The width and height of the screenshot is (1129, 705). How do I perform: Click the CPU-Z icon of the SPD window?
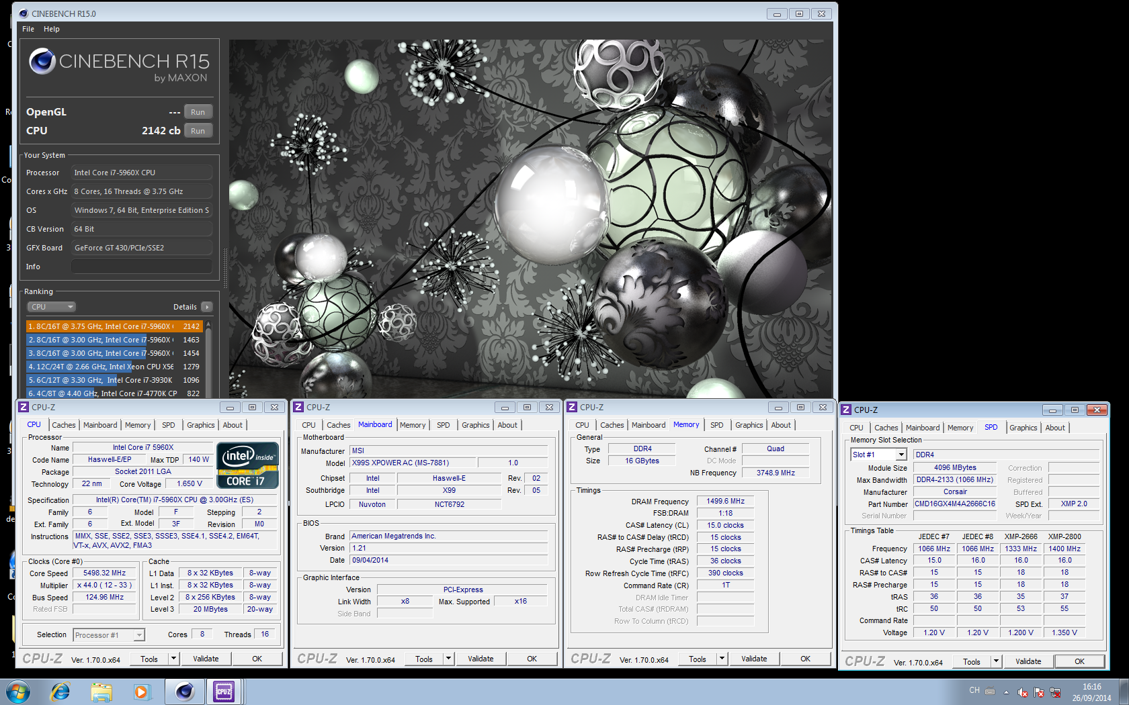[846, 410]
